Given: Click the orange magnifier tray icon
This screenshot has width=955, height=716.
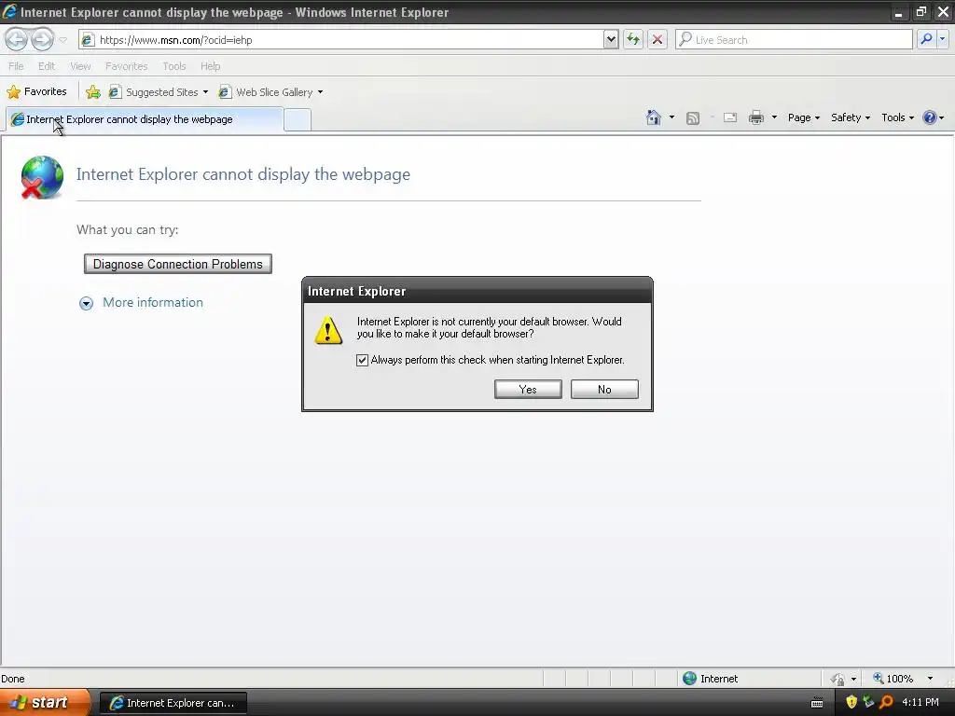Looking at the screenshot, I should [886, 702].
